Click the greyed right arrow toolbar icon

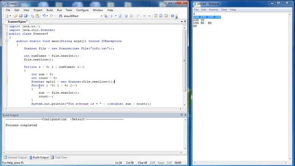[x=149, y=16]
